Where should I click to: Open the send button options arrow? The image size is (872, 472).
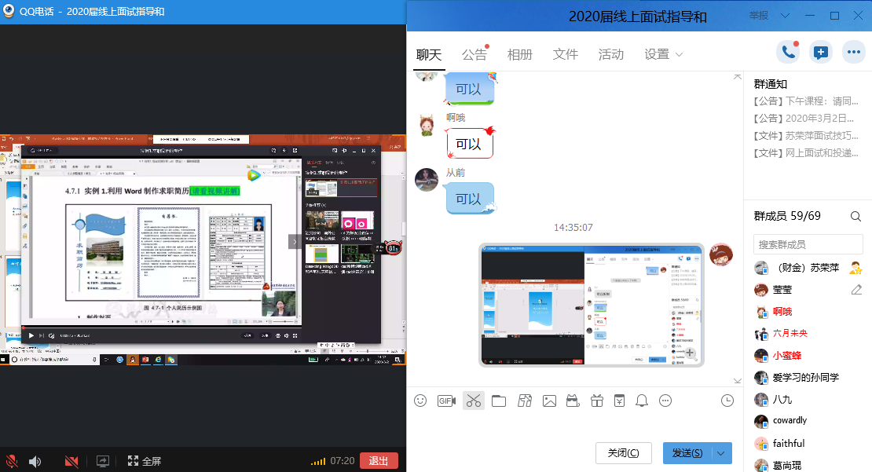coord(722,453)
